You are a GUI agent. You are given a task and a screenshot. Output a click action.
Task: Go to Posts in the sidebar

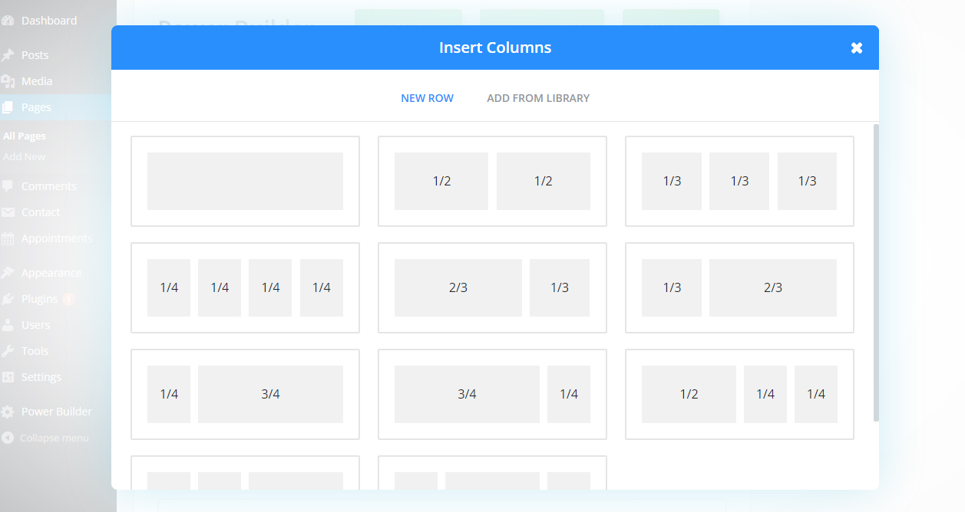(35, 55)
